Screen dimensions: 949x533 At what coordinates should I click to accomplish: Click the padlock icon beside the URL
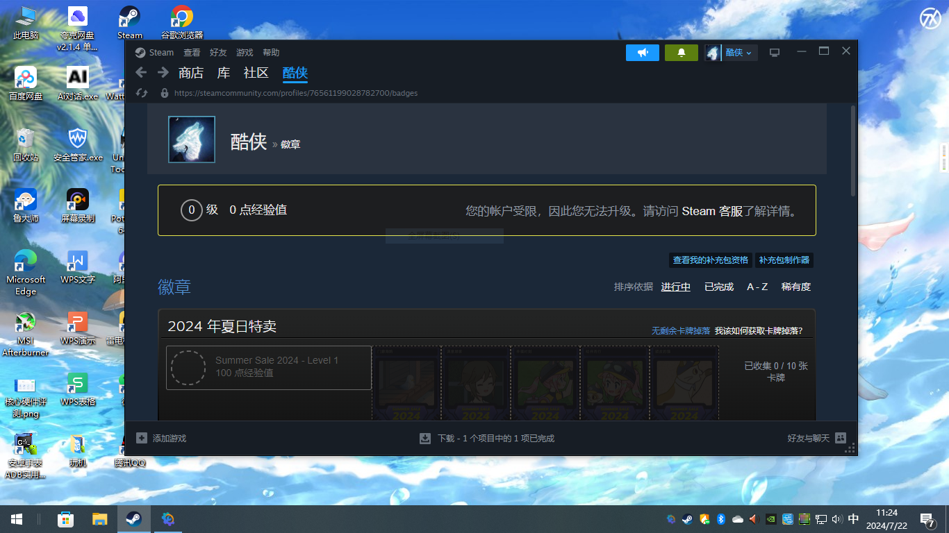pos(165,92)
